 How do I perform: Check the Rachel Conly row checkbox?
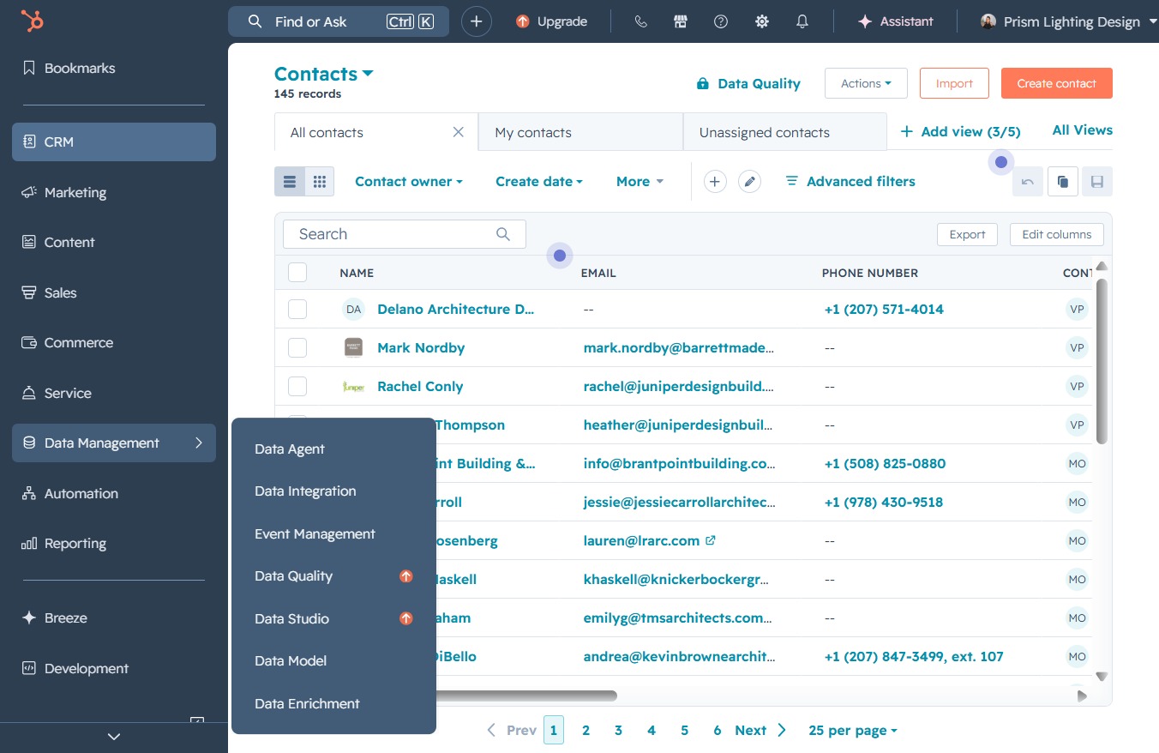pos(297,386)
